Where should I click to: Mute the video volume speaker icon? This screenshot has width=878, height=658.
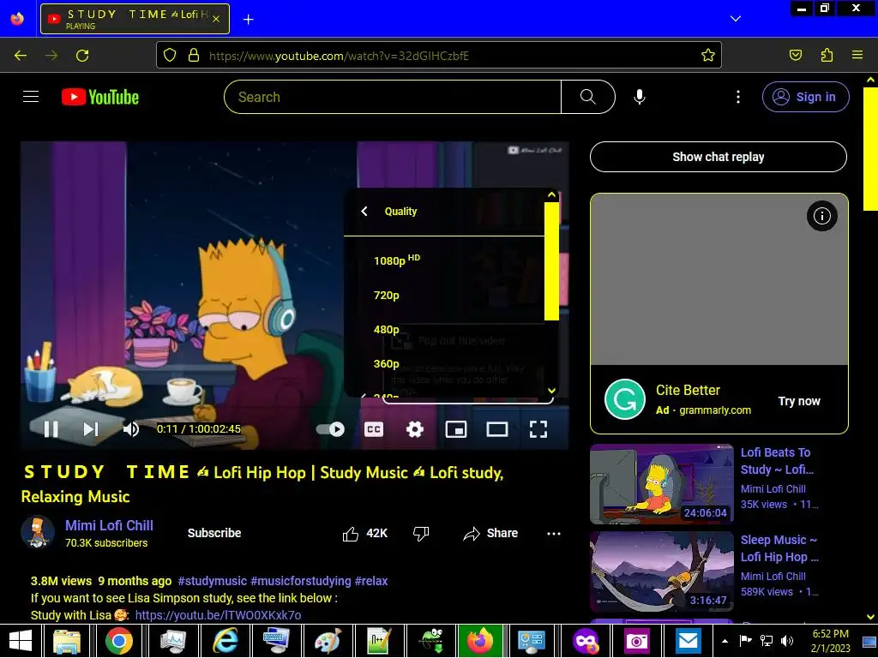131,429
